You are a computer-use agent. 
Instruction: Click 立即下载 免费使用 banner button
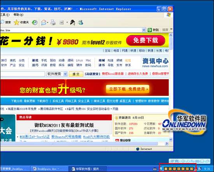(128, 89)
